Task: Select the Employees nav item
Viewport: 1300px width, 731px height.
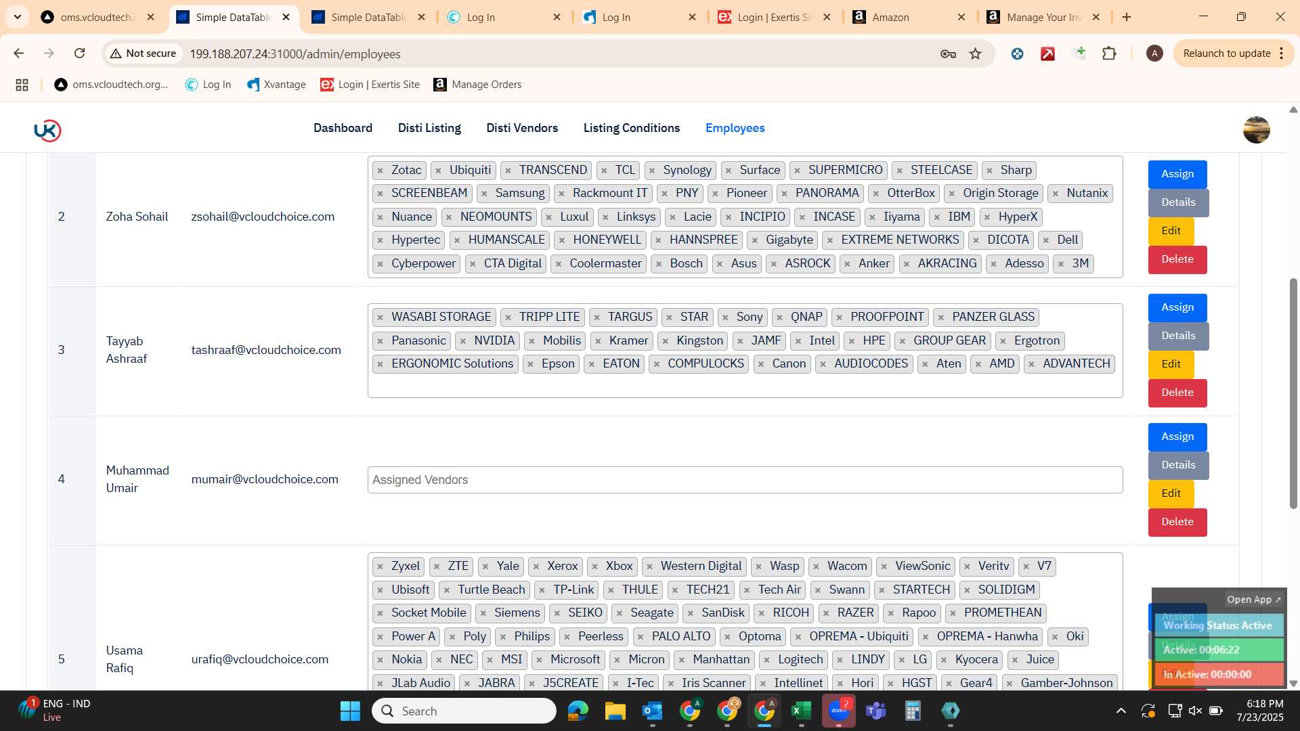Action: click(735, 128)
